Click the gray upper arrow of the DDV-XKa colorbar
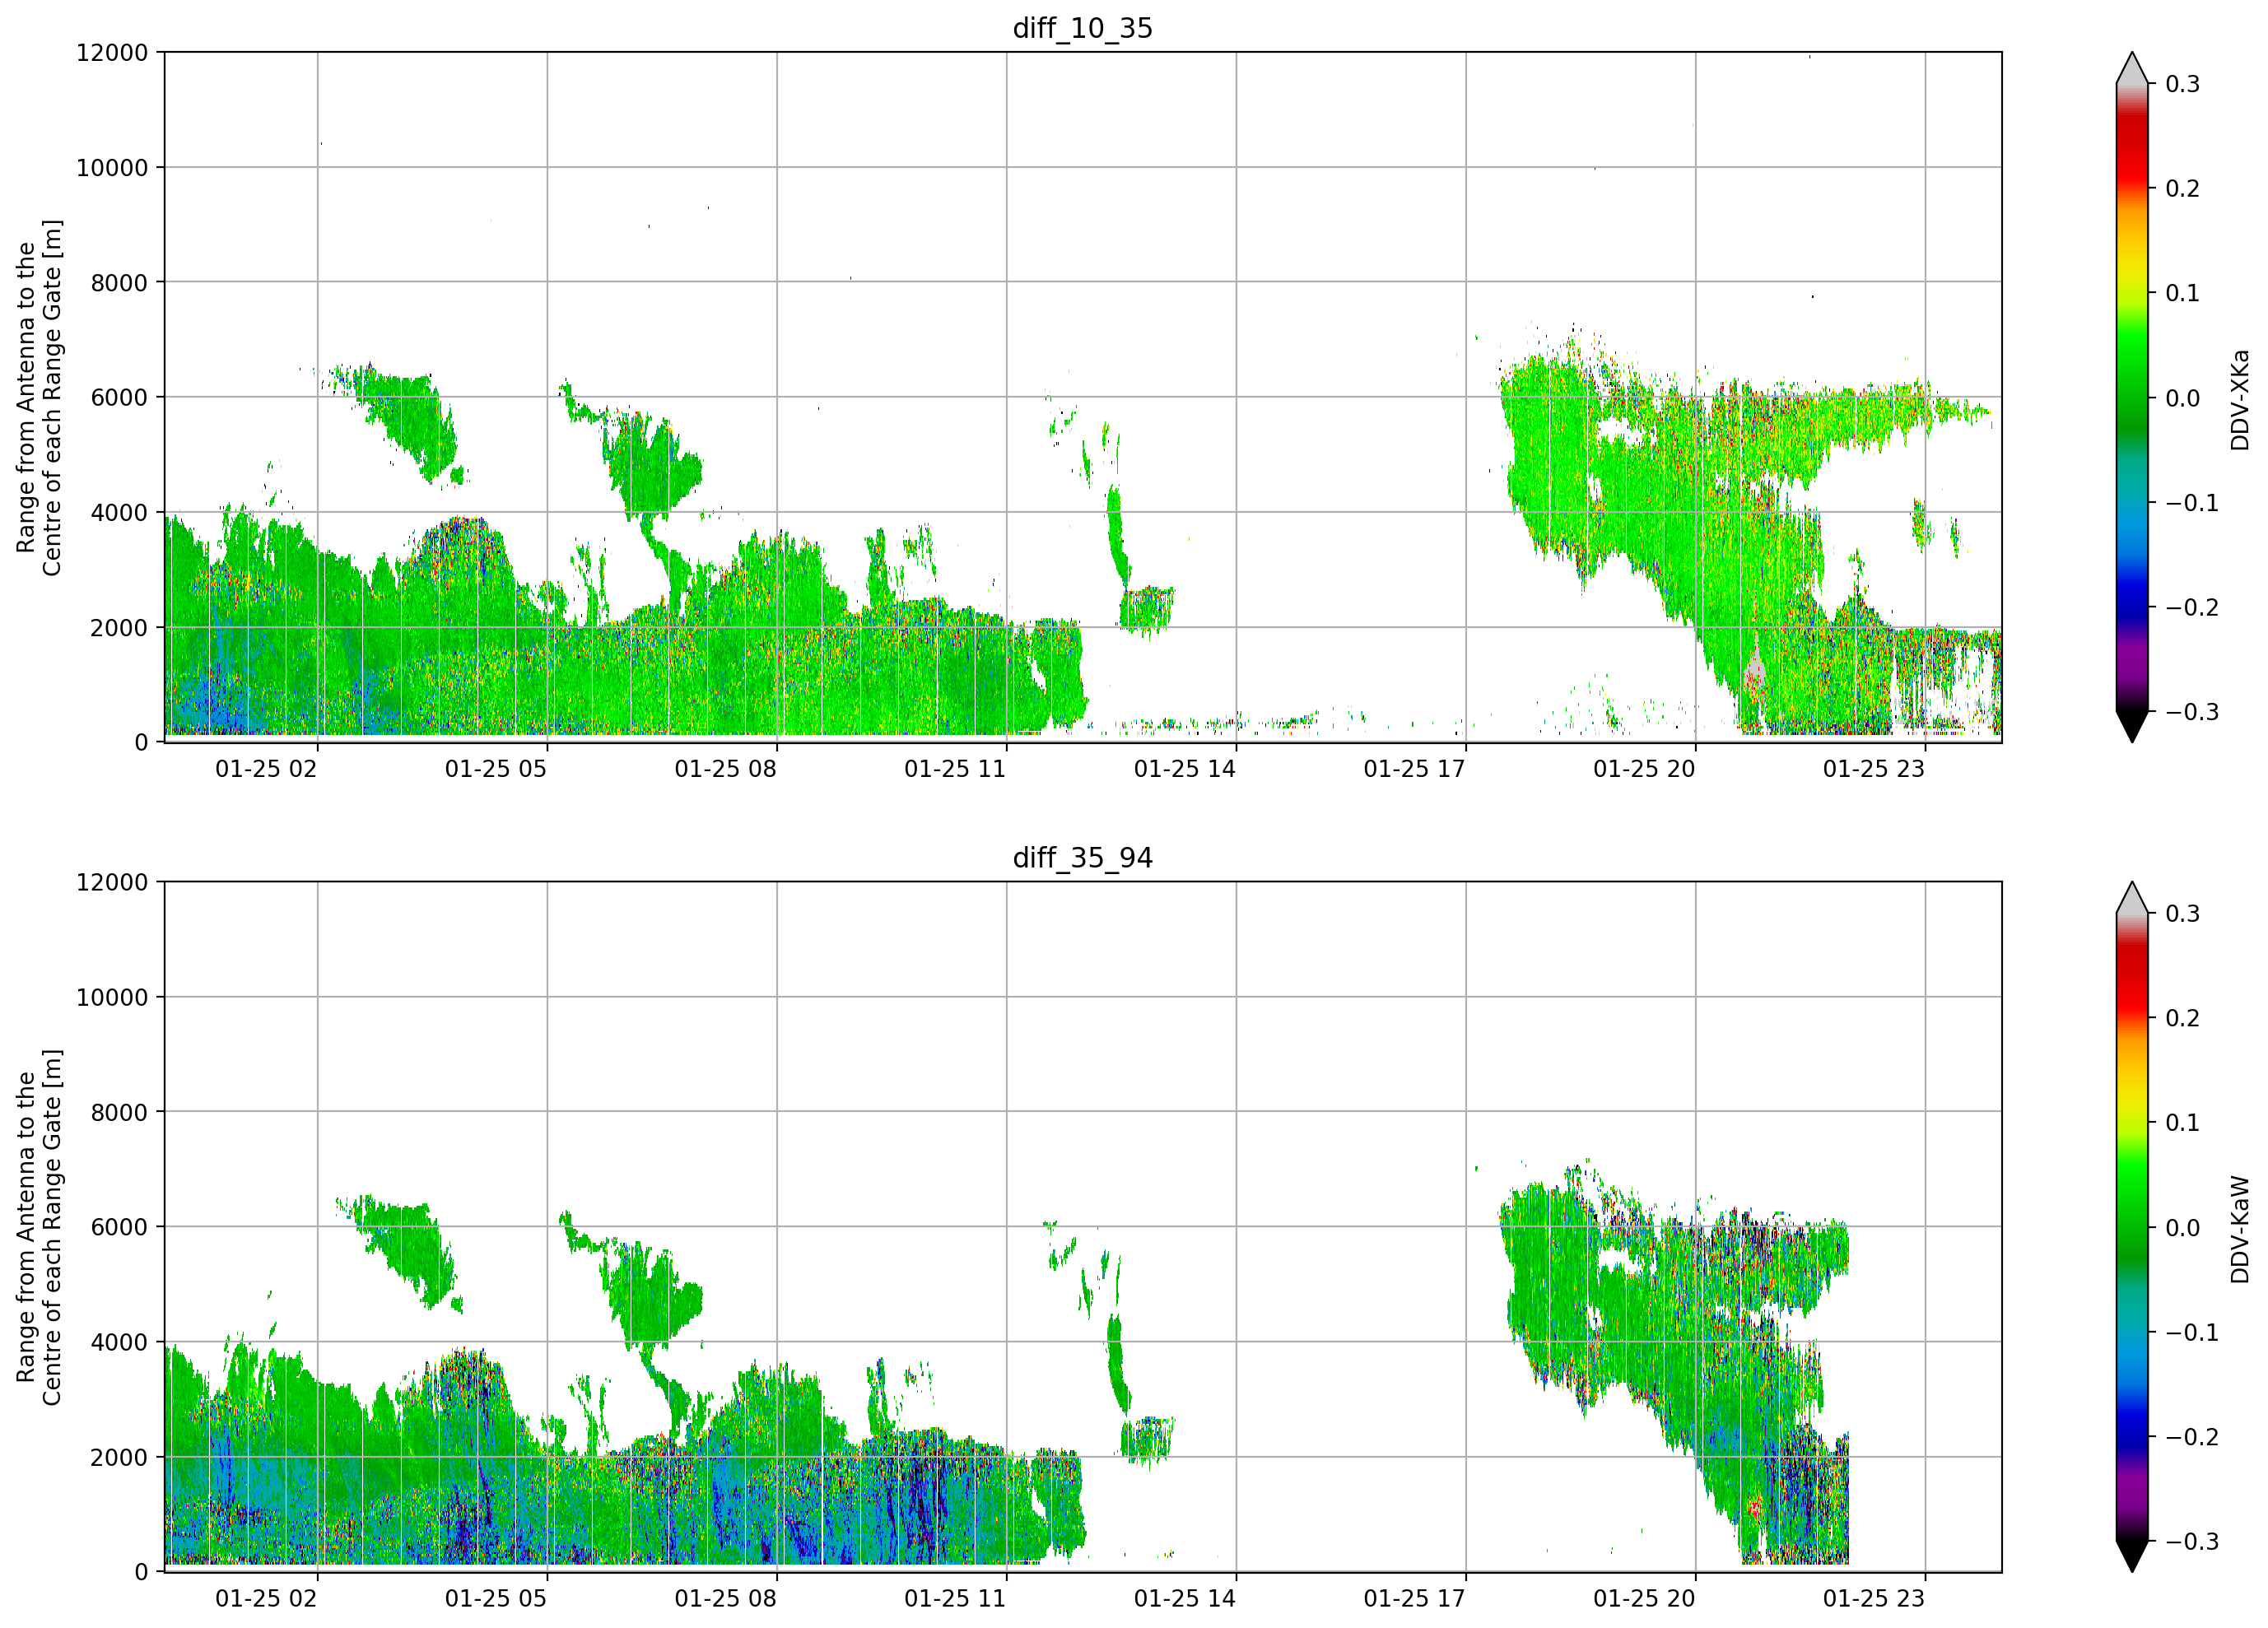The image size is (2268, 1628). click(x=2131, y=70)
